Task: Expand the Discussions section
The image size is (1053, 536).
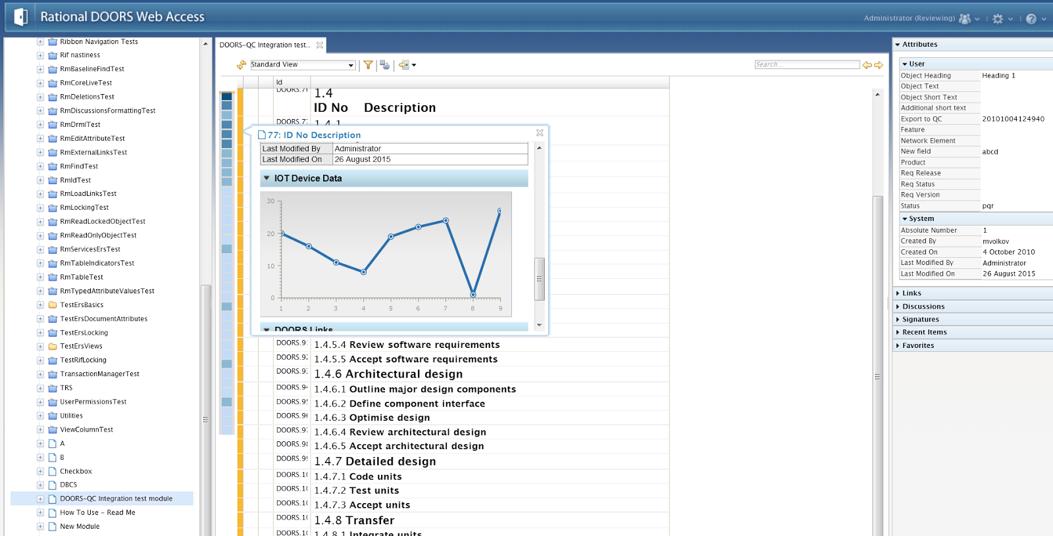Action: coord(898,306)
